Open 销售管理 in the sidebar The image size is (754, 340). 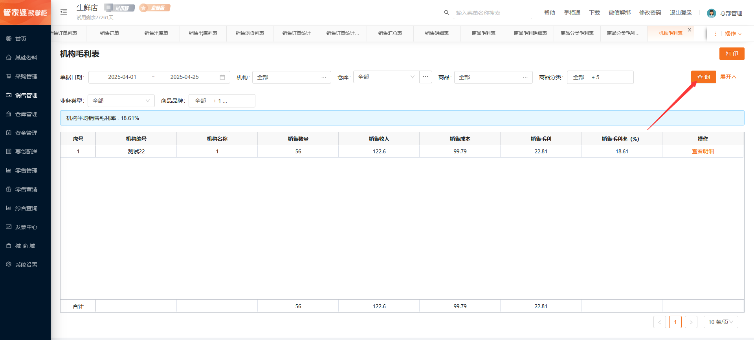[x=26, y=95]
